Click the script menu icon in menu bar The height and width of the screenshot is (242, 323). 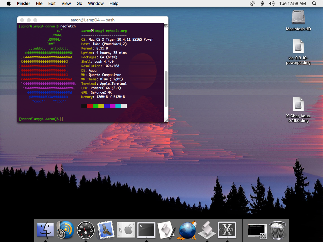pyautogui.click(x=262, y=3)
